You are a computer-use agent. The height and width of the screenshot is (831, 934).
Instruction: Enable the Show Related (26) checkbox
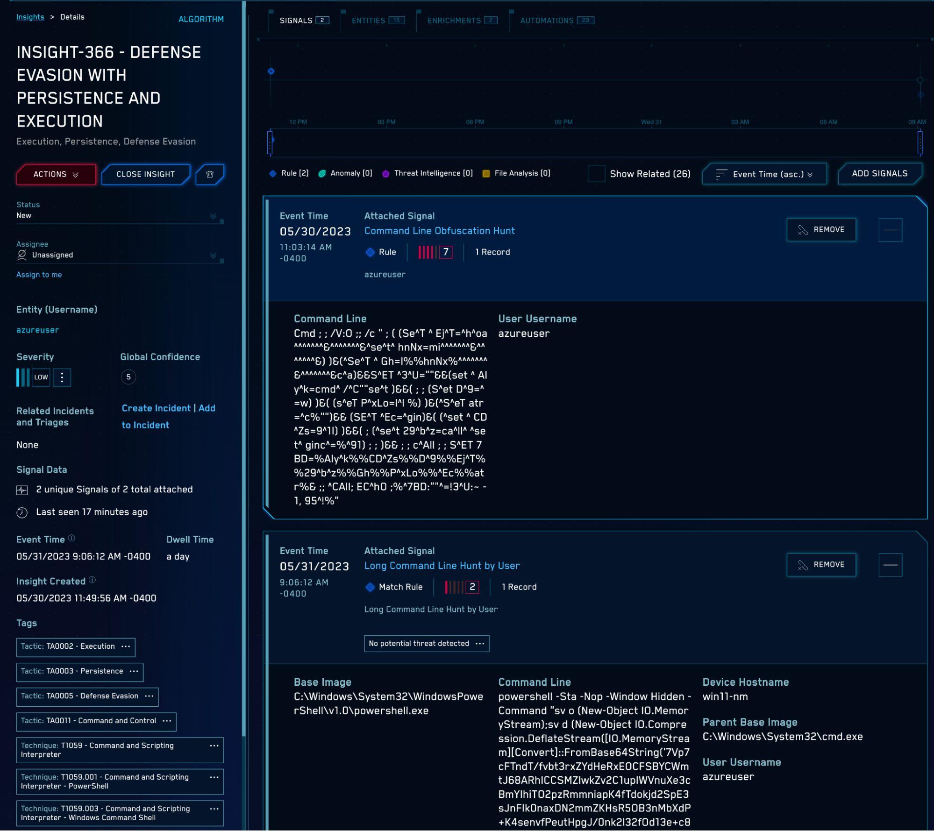click(597, 174)
